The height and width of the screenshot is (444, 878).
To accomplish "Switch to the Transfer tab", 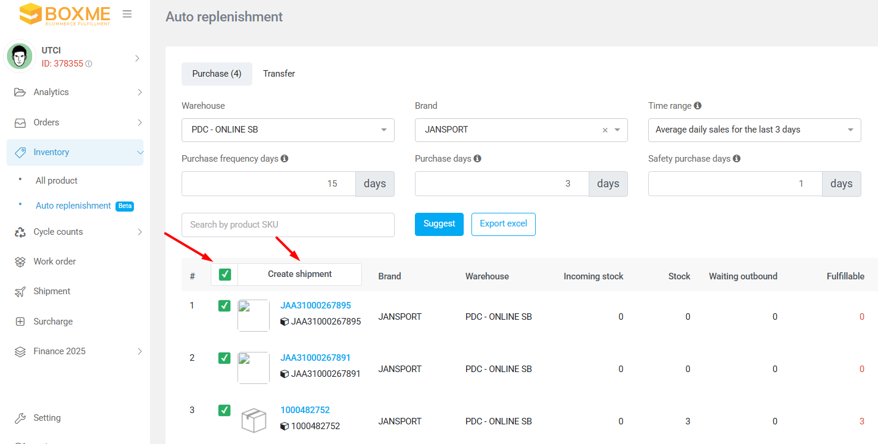I will point(279,74).
